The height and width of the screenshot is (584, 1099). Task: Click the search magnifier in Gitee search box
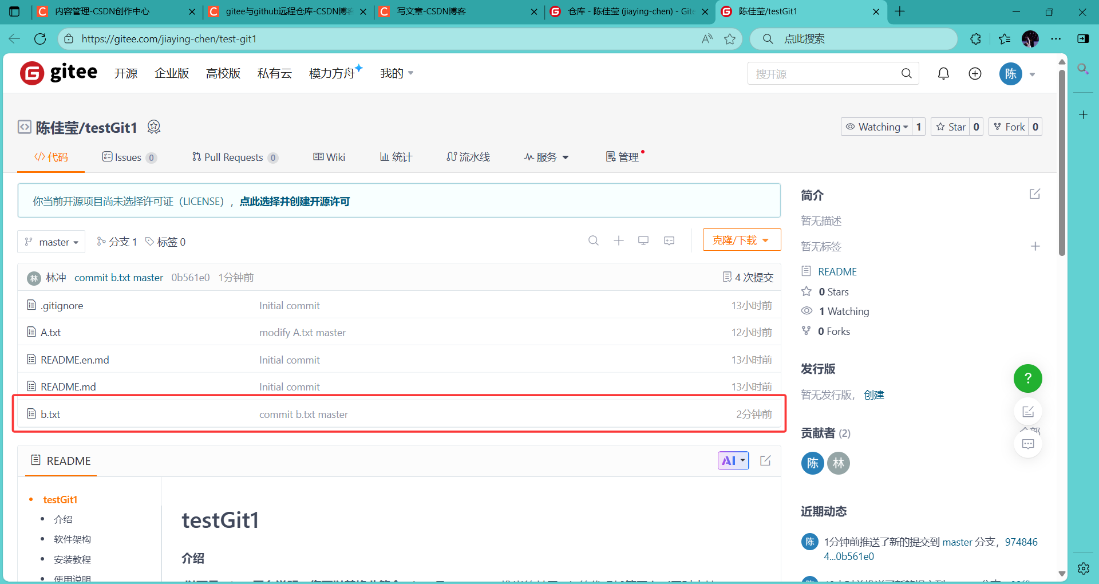tap(907, 73)
